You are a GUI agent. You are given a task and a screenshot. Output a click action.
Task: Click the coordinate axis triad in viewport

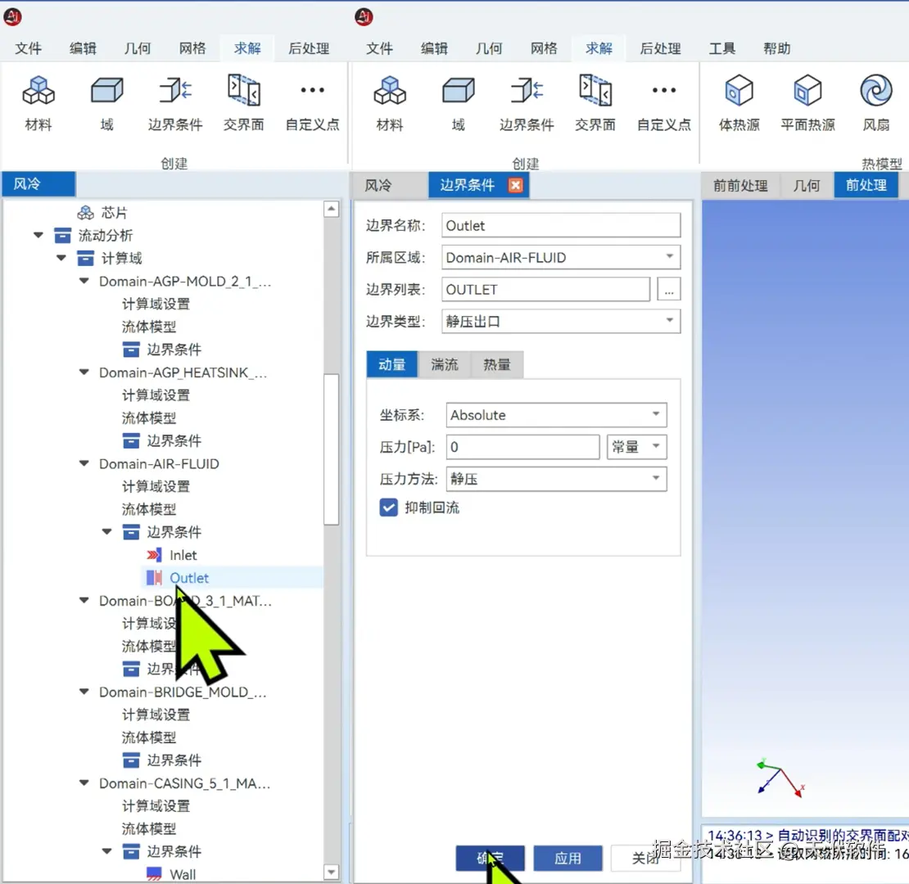(780, 778)
